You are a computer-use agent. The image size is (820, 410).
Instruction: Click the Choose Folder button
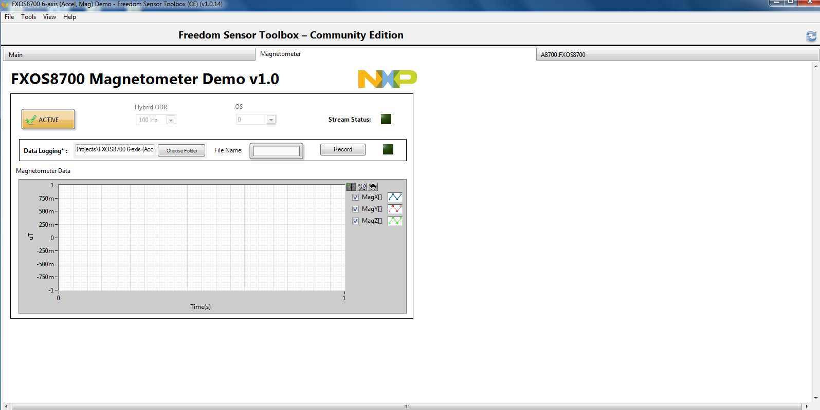(181, 150)
